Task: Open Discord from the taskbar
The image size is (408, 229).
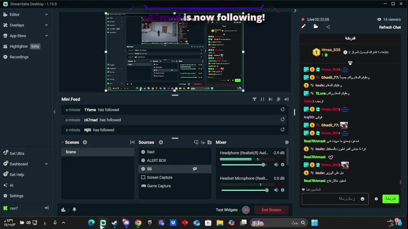Action: tap(126, 223)
